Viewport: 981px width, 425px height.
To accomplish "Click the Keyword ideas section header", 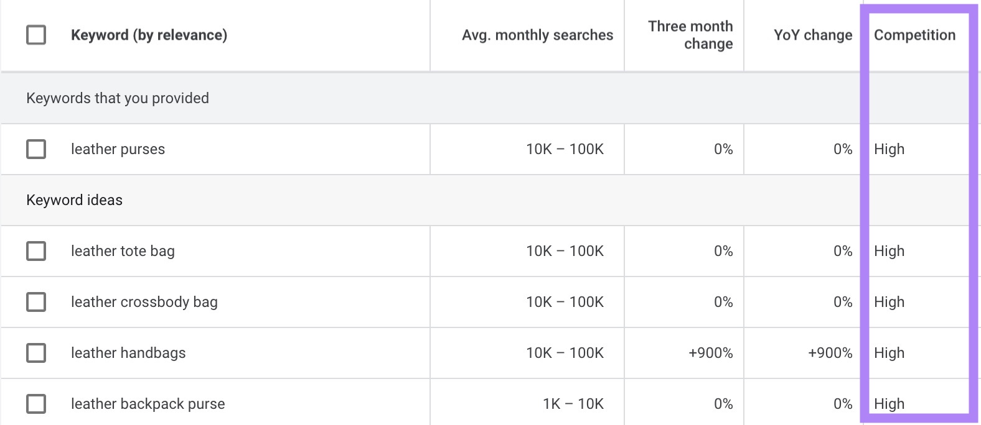I will (75, 200).
